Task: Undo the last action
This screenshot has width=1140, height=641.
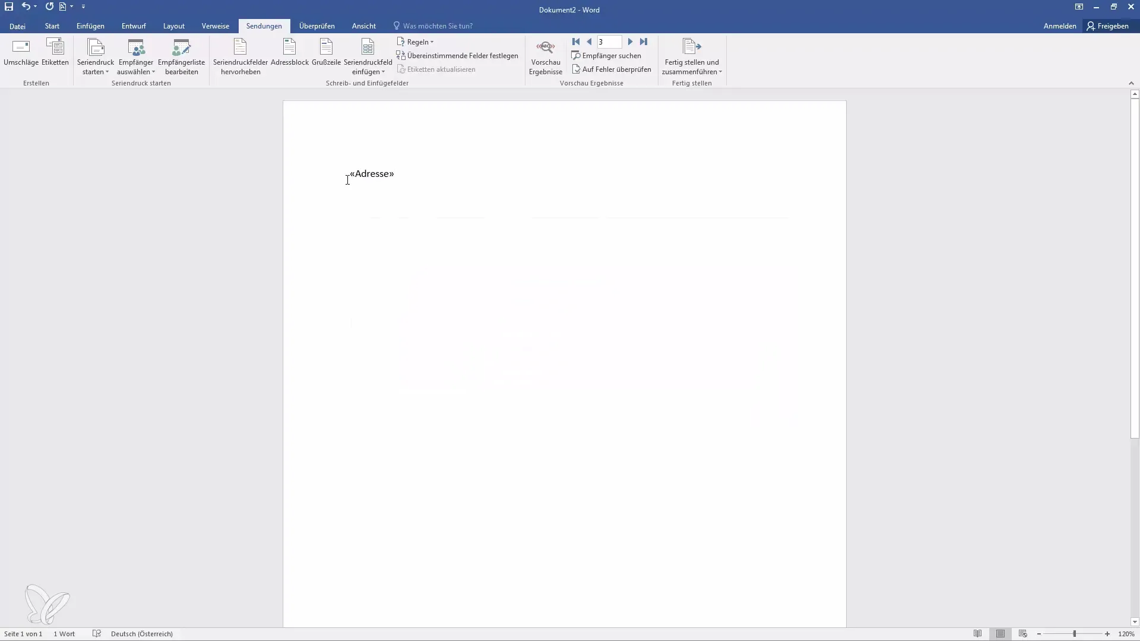Action: (26, 7)
